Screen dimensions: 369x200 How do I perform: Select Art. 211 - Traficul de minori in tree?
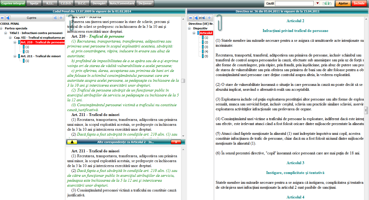click(x=41, y=56)
